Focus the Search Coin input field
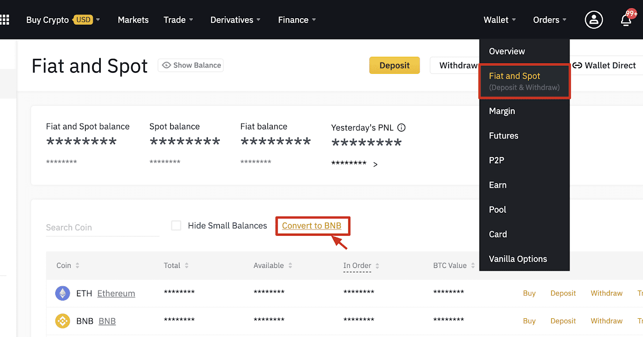The width and height of the screenshot is (643, 337). 103,227
